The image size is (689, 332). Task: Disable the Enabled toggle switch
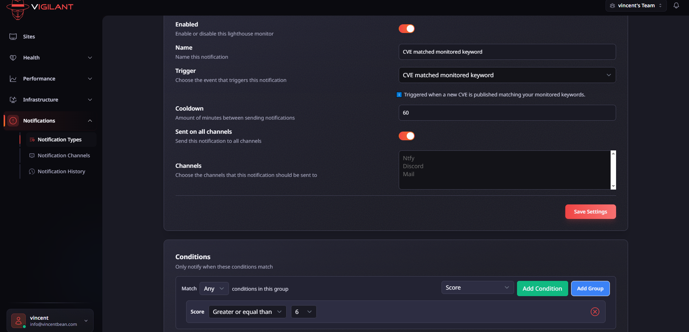pyautogui.click(x=406, y=29)
